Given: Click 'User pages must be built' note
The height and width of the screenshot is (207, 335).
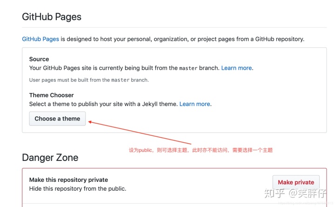Looking at the screenshot, I should point(89,80).
